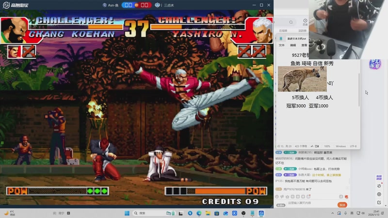
Task: Click the 行 13, 列 20 cursor position in status bar
Action: [285, 146]
